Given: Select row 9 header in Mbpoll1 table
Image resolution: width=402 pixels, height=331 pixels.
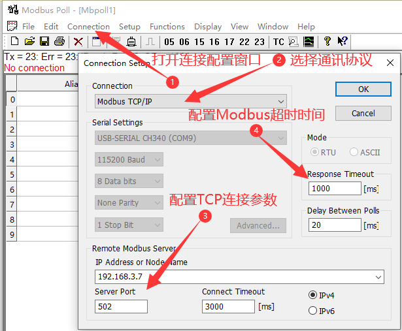Looking at the screenshot, I should [x=12, y=234].
